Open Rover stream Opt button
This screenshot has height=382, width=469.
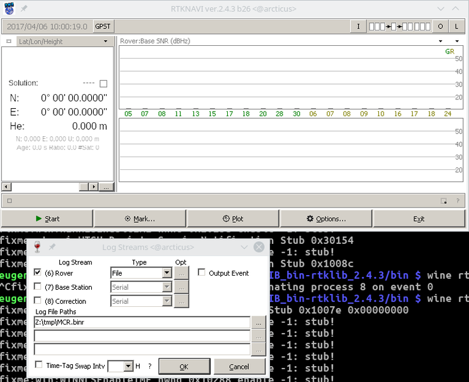181,272
